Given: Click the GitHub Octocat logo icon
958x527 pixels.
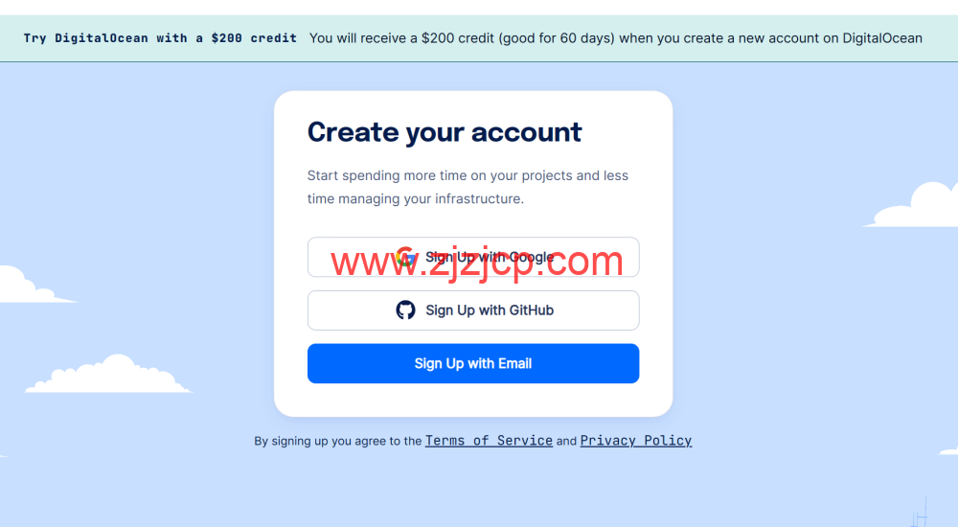Looking at the screenshot, I should click(405, 309).
